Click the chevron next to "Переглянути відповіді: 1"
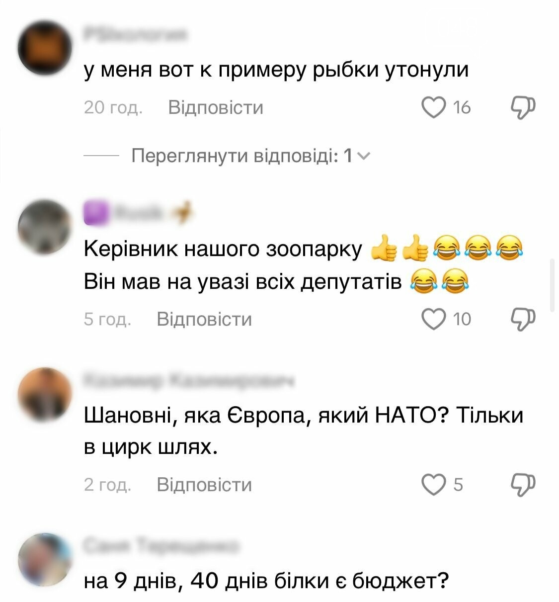This screenshot has height=602, width=559. pyautogui.click(x=364, y=157)
